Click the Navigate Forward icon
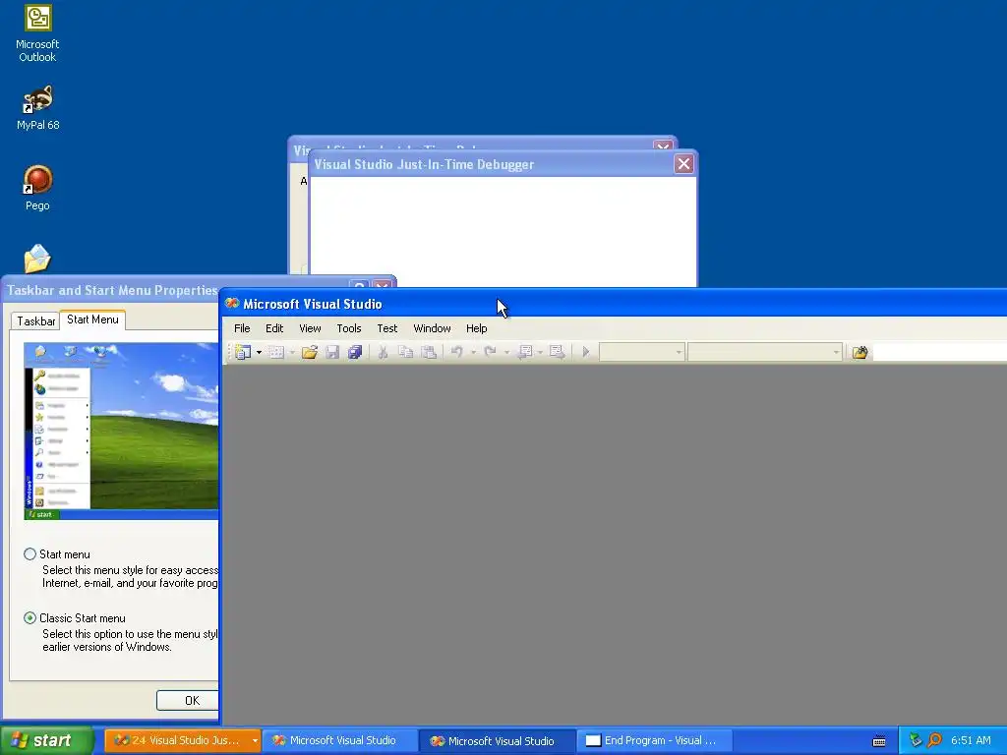Screen dimensions: 1007x755 (557, 352)
